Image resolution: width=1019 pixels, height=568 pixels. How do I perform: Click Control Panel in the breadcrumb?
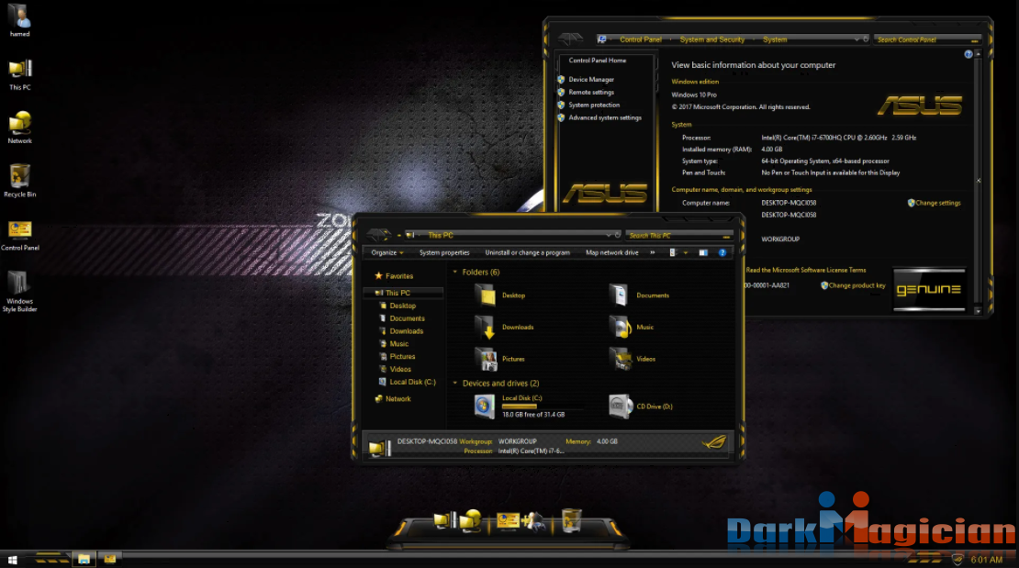click(640, 39)
